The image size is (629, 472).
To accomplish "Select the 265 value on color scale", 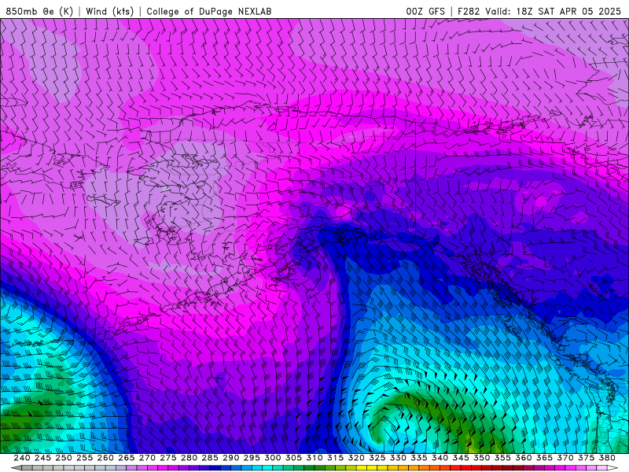I will coord(126,458).
